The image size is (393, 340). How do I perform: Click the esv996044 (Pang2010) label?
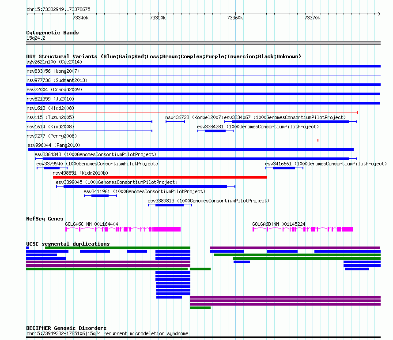[x=54, y=145]
